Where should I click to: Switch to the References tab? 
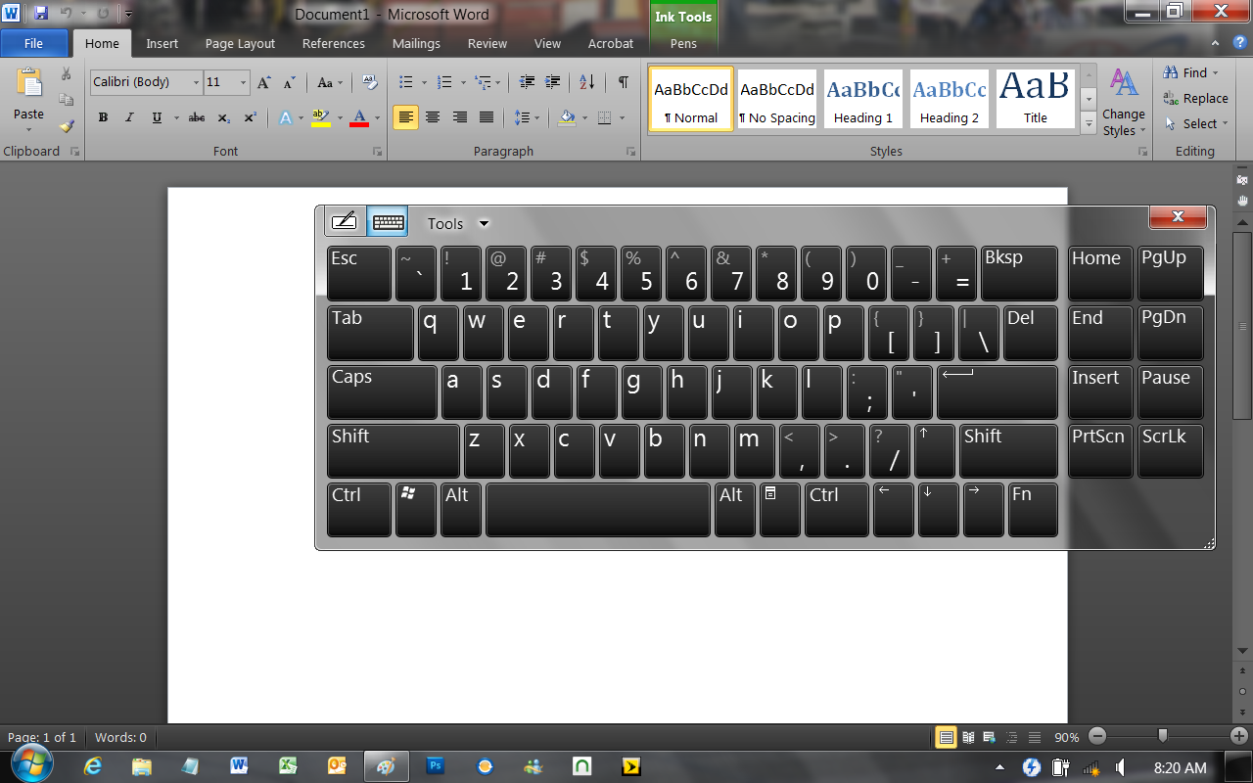(x=333, y=43)
